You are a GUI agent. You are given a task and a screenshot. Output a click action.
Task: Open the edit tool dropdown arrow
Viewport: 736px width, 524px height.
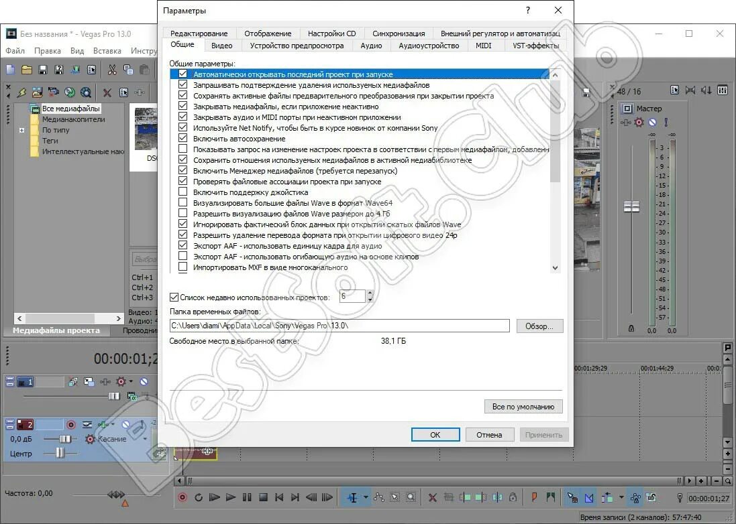(x=366, y=497)
